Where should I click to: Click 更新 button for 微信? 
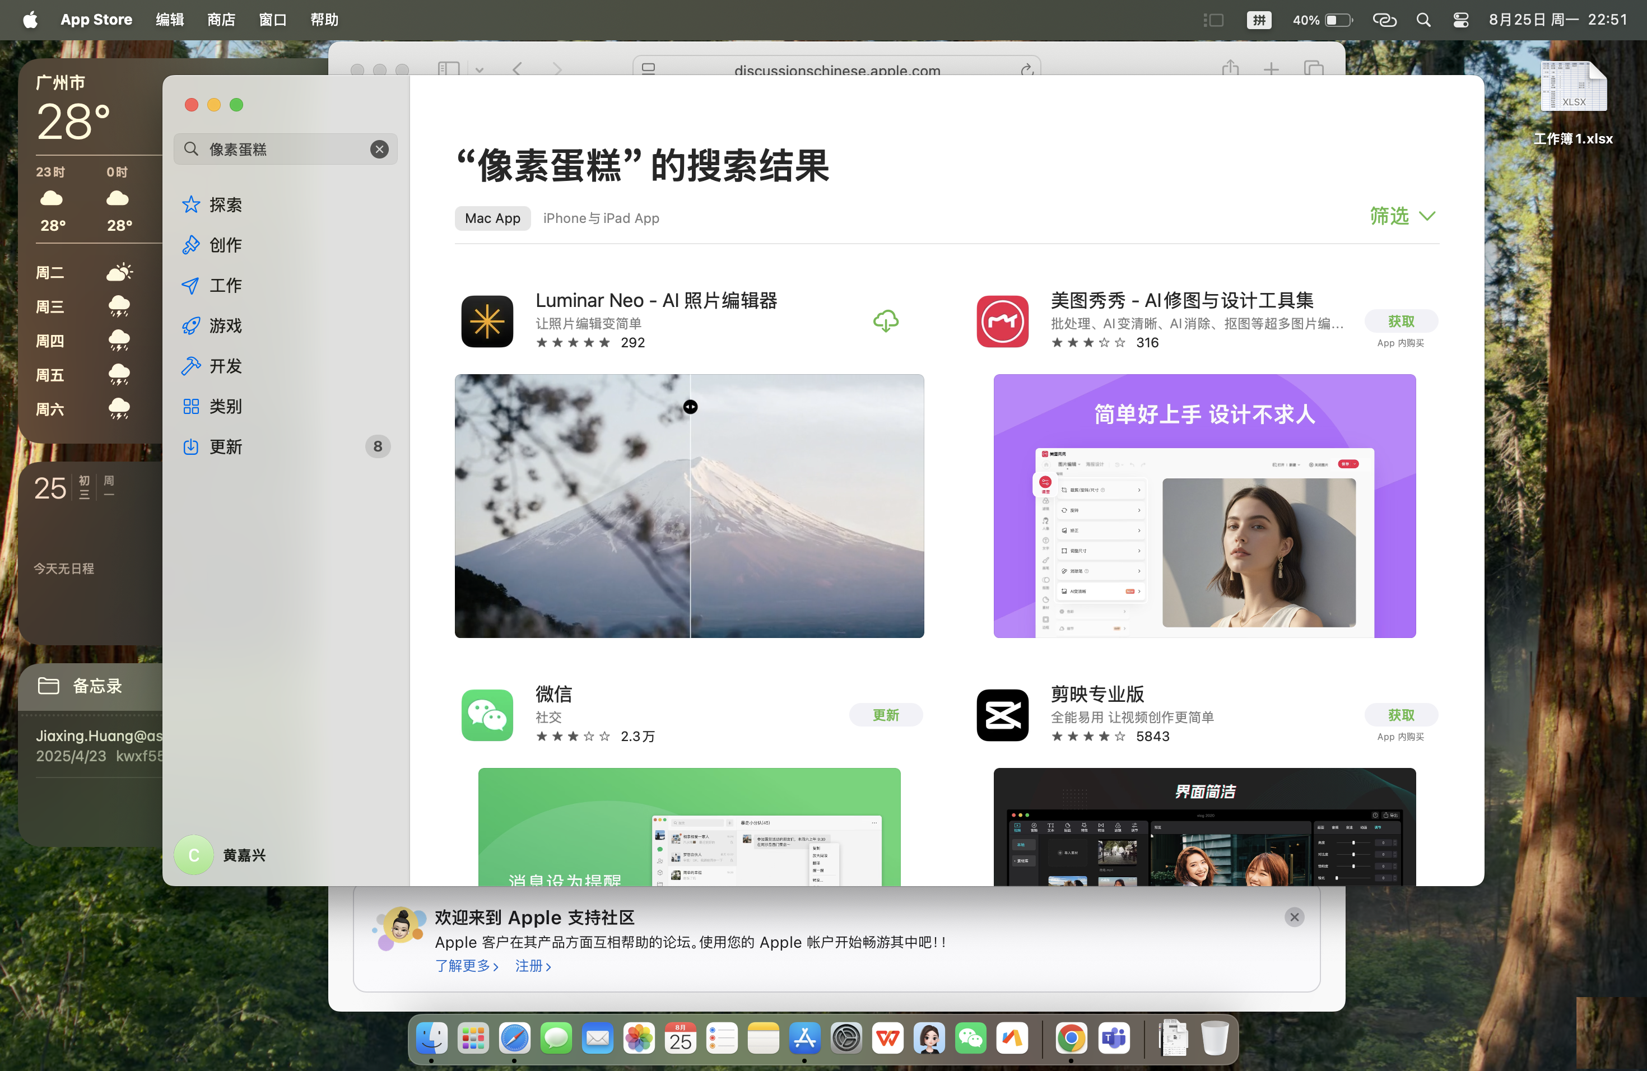click(885, 715)
